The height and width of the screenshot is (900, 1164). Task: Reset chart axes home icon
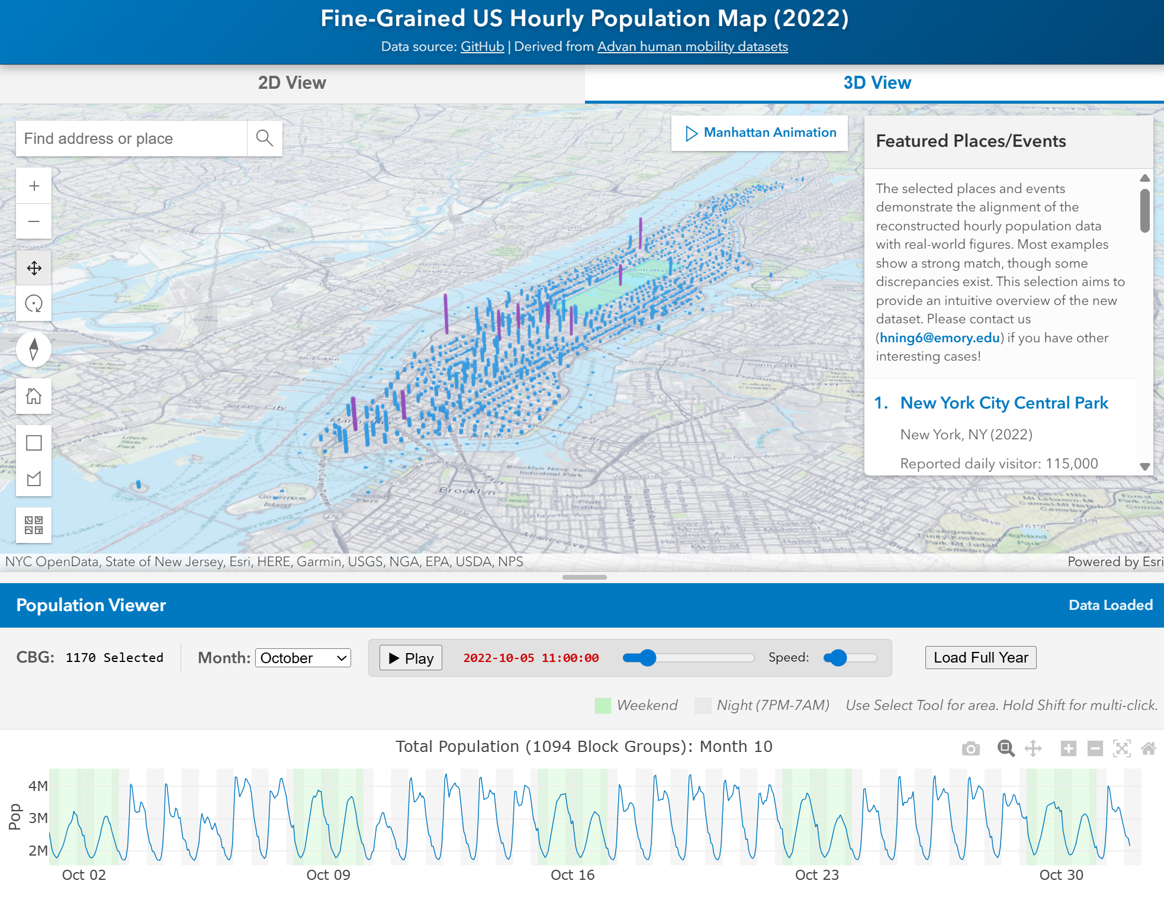tap(1149, 749)
